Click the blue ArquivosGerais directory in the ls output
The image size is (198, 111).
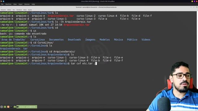click(10, 49)
